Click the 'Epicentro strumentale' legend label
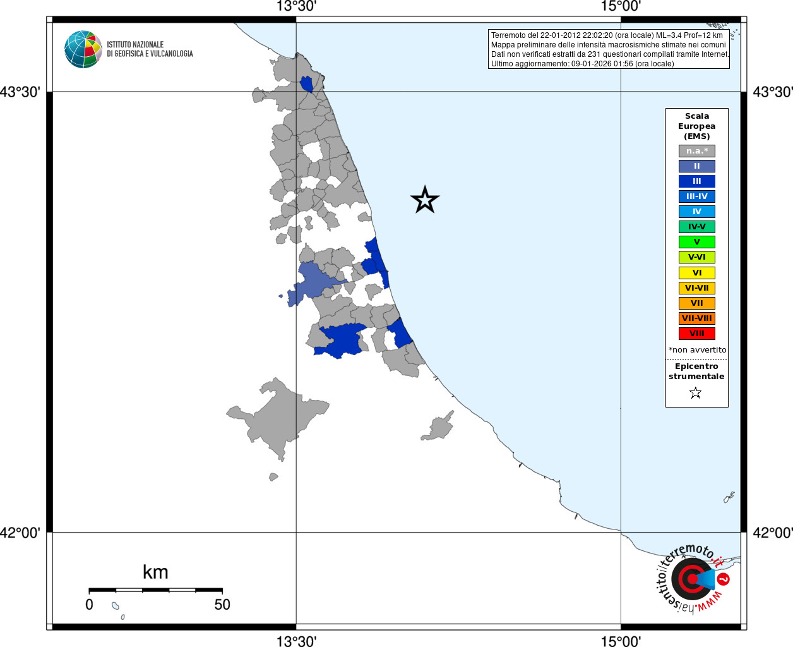793x647 pixels. pyautogui.click(x=696, y=372)
